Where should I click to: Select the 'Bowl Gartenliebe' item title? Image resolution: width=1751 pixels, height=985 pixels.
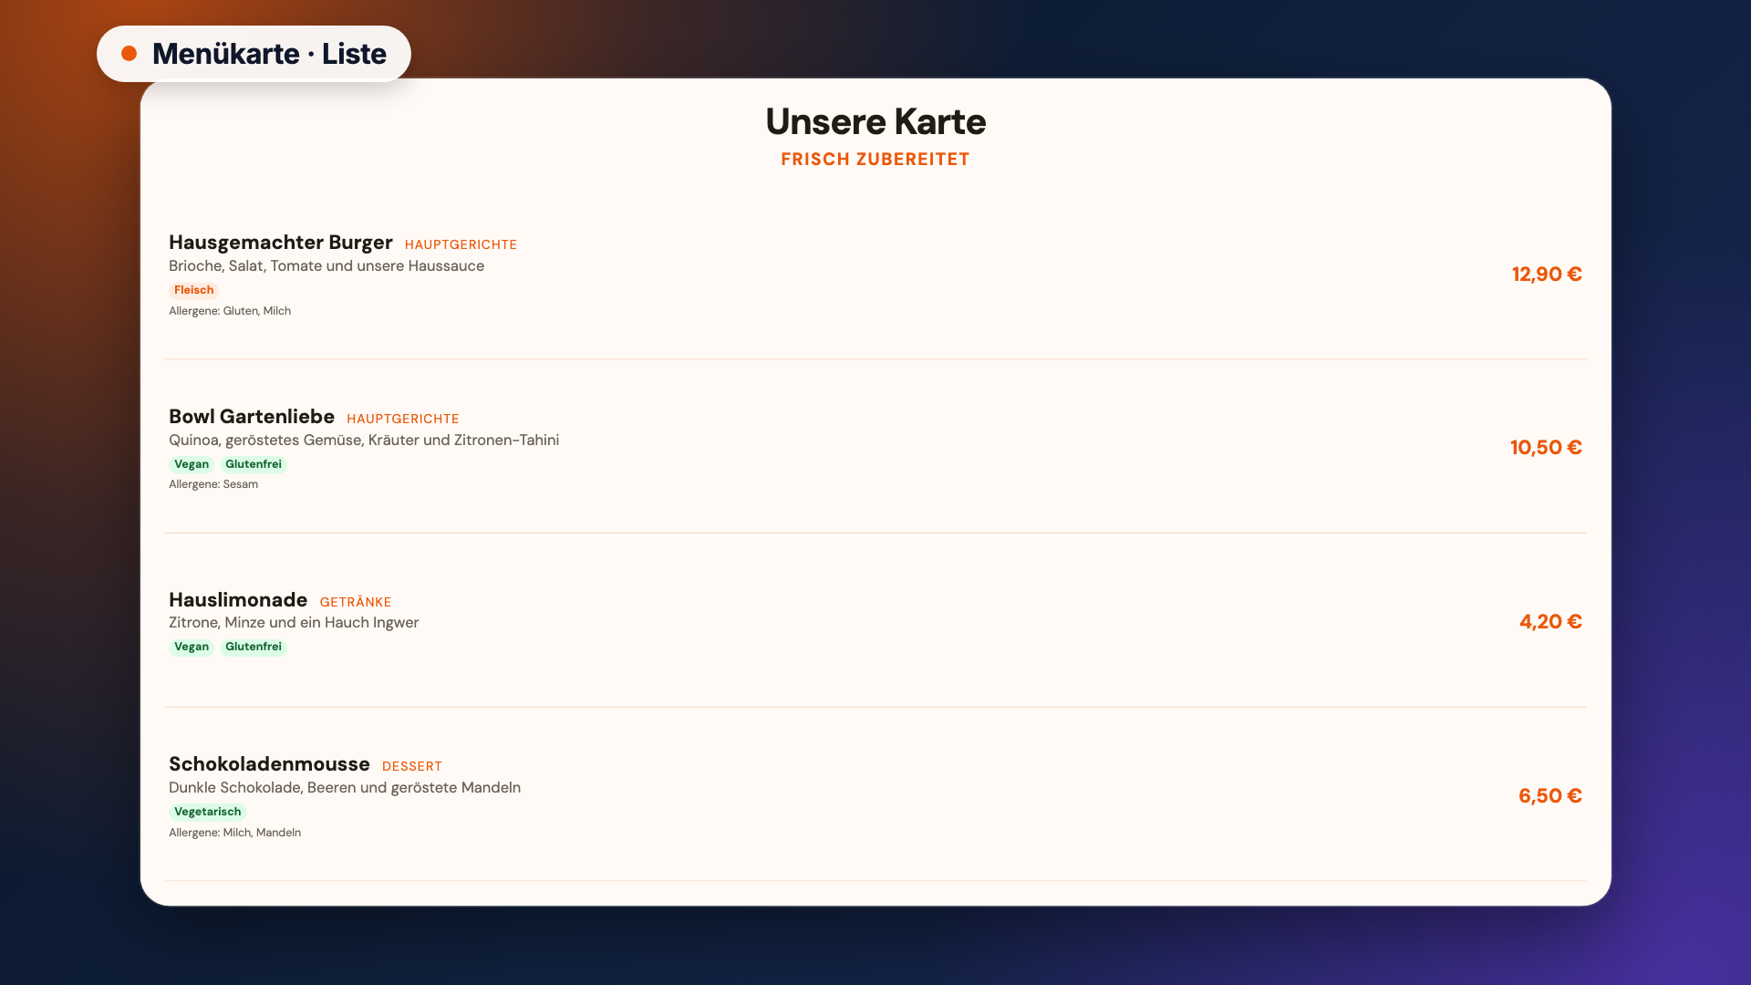(252, 417)
